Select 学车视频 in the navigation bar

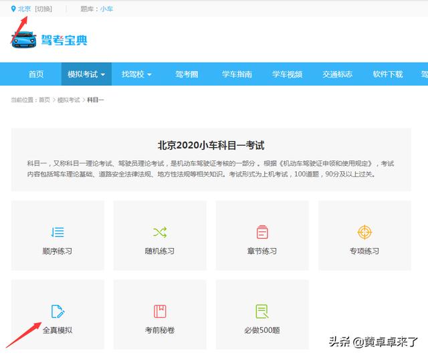[288, 74]
